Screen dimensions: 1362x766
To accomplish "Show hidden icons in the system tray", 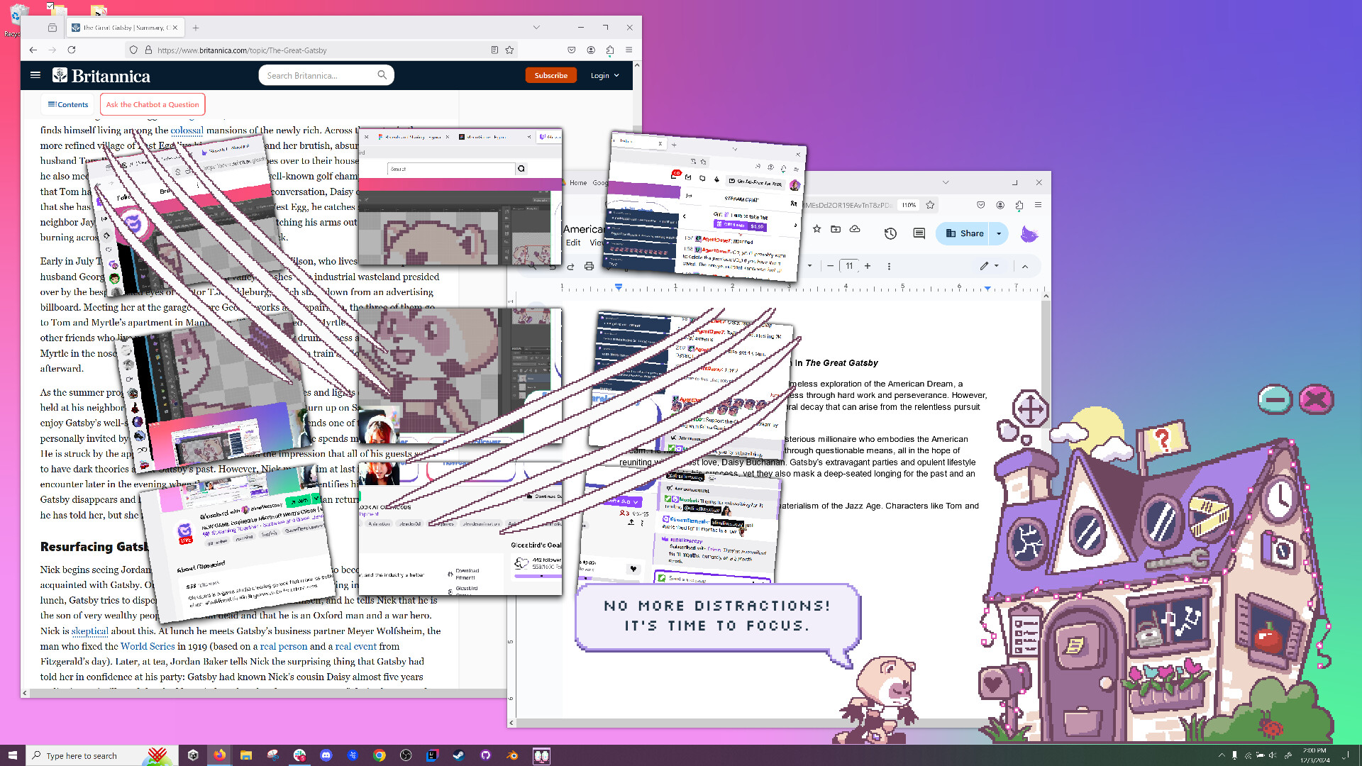I will [x=1222, y=755].
